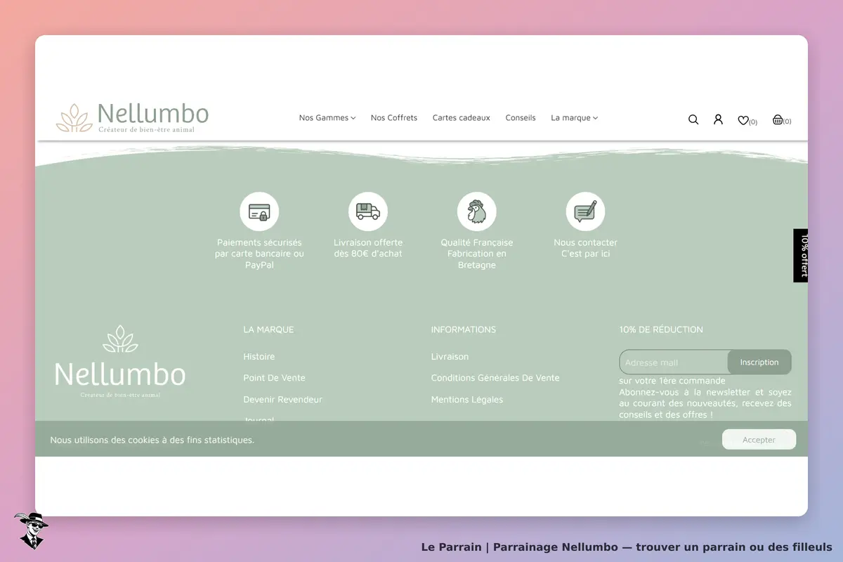Expand the Nos Gammes menu

tap(327, 118)
